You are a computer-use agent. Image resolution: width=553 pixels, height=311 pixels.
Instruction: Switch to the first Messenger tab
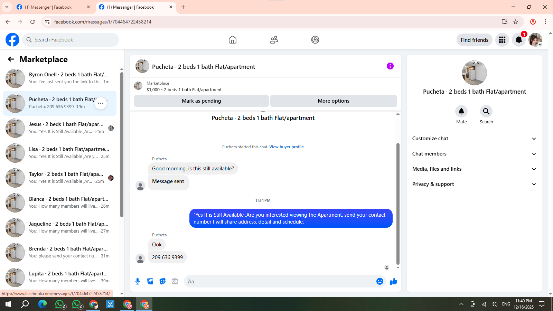point(54,7)
